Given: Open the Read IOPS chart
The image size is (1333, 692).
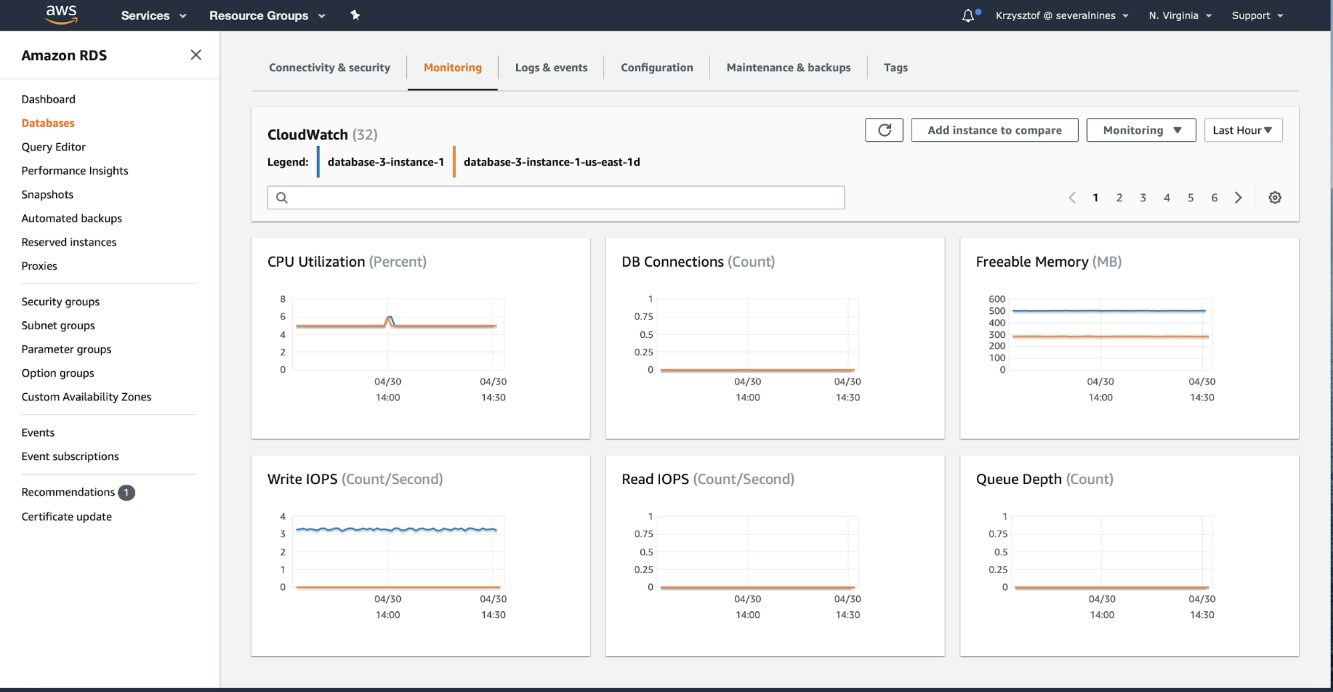Looking at the screenshot, I should coord(775,555).
